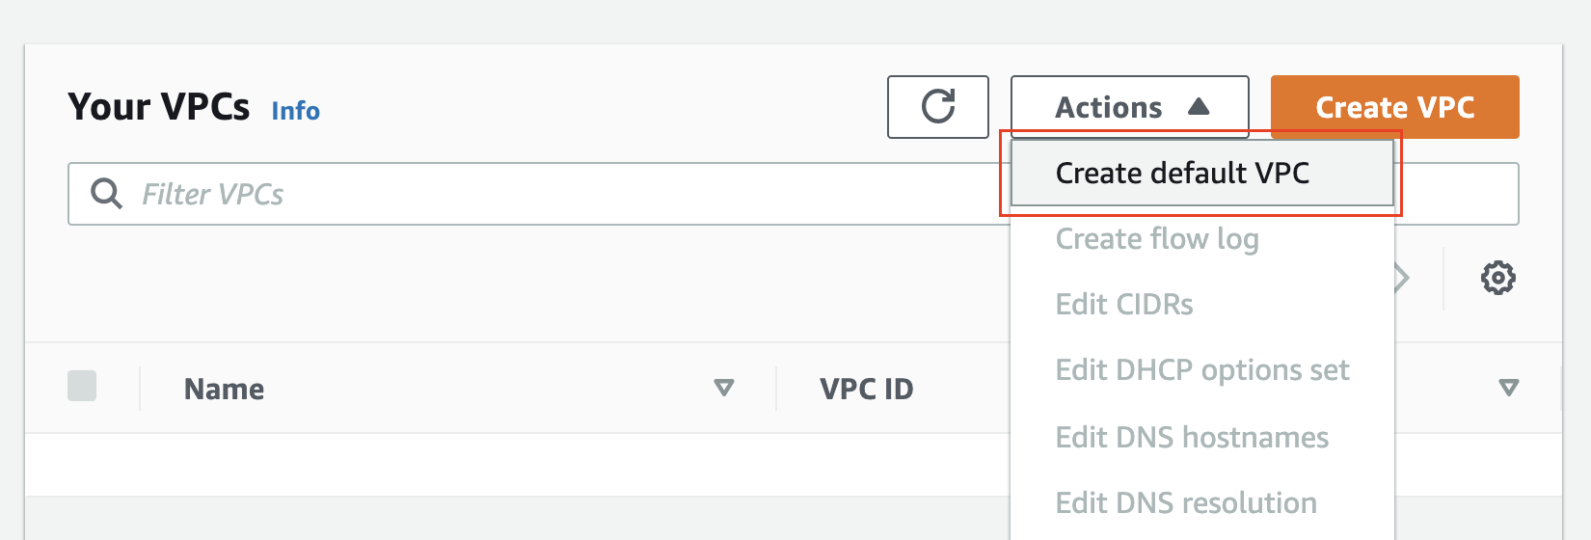Click the orange Create VPC button
Screen dimensions: 1591x540
1395,107
